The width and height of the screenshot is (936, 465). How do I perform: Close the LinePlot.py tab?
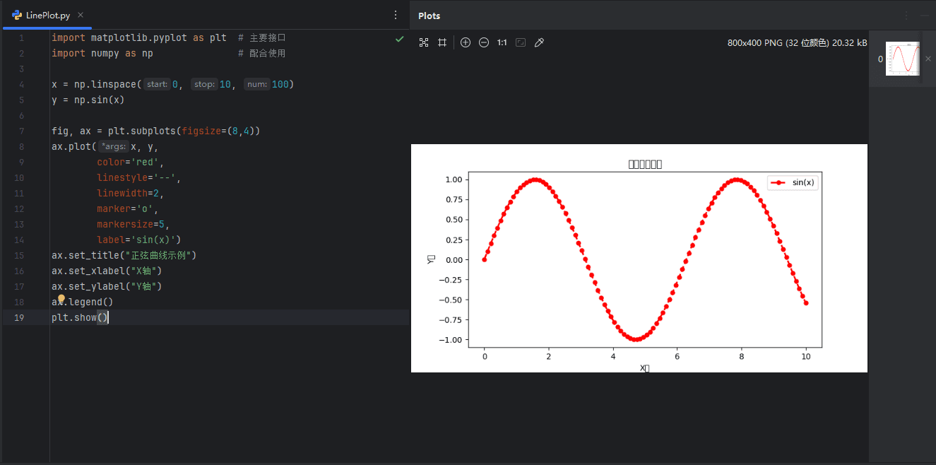81,15
